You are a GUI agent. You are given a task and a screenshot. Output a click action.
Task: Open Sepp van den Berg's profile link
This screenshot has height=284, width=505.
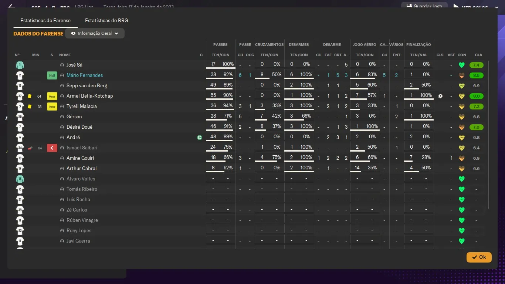coord(87,86)
